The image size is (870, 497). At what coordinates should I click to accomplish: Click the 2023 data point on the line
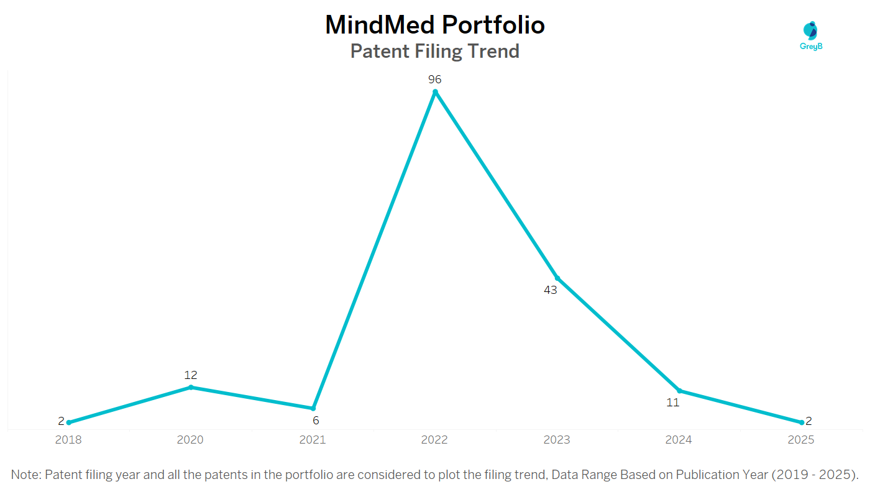(x=557, y=278)
